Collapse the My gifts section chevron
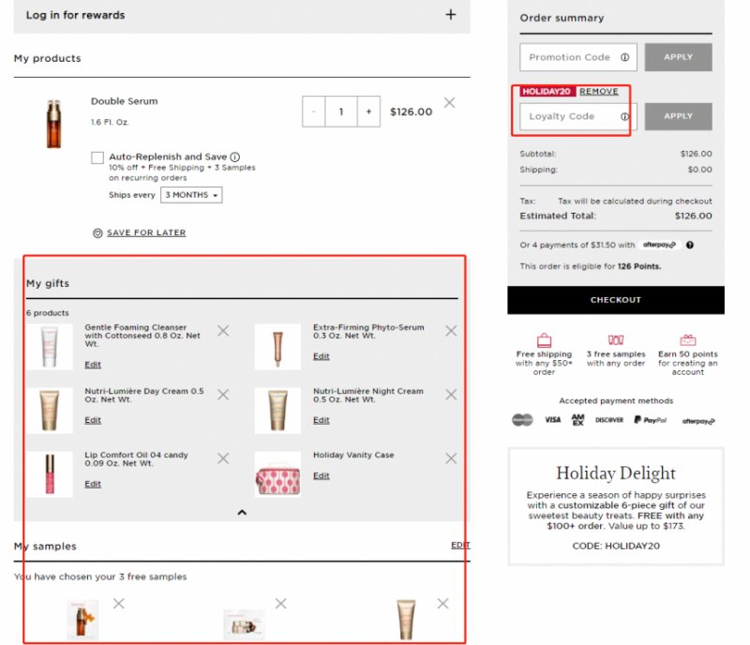This screenshot has width=750, height=645. click(242, 512)
